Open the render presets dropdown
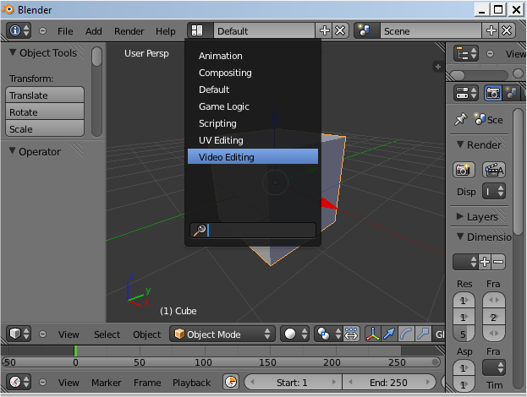Viewport: 527px width, 397px height. (465, 262)
